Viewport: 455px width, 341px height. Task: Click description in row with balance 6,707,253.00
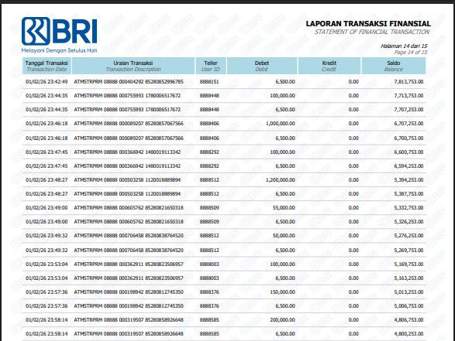[x=129, y=124]
